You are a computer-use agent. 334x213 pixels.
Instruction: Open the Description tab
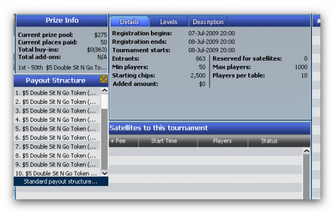(x=208, y=22)
